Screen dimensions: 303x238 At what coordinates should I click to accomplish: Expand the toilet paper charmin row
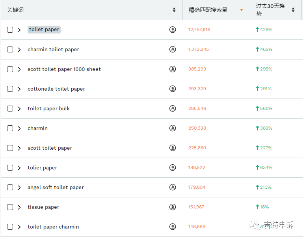(x=19, y=227)
